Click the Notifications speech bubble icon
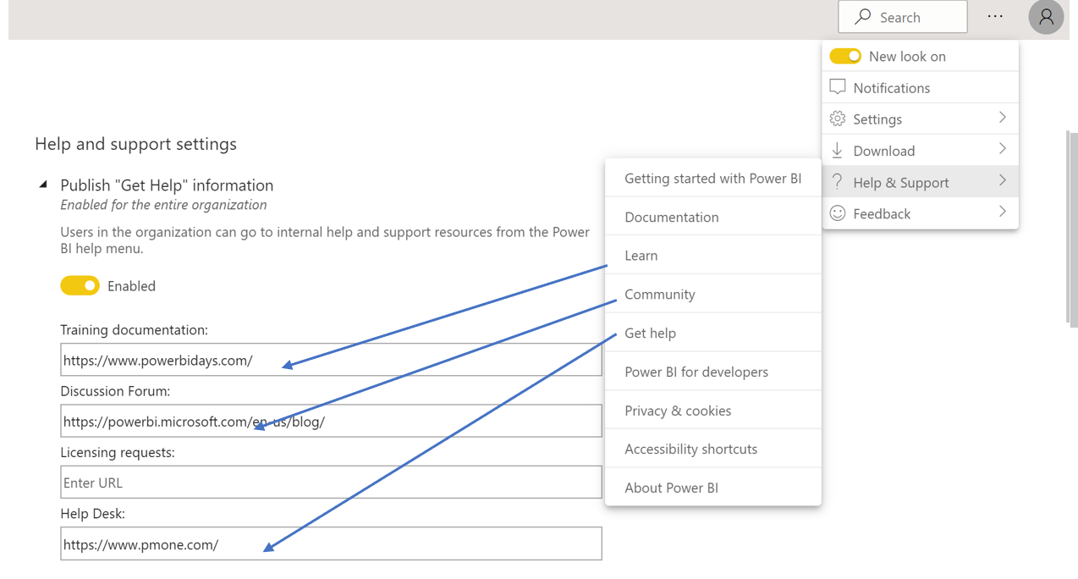Image resolution: width=1078 pixels, height=579 pixels. (x=838, y=87)
